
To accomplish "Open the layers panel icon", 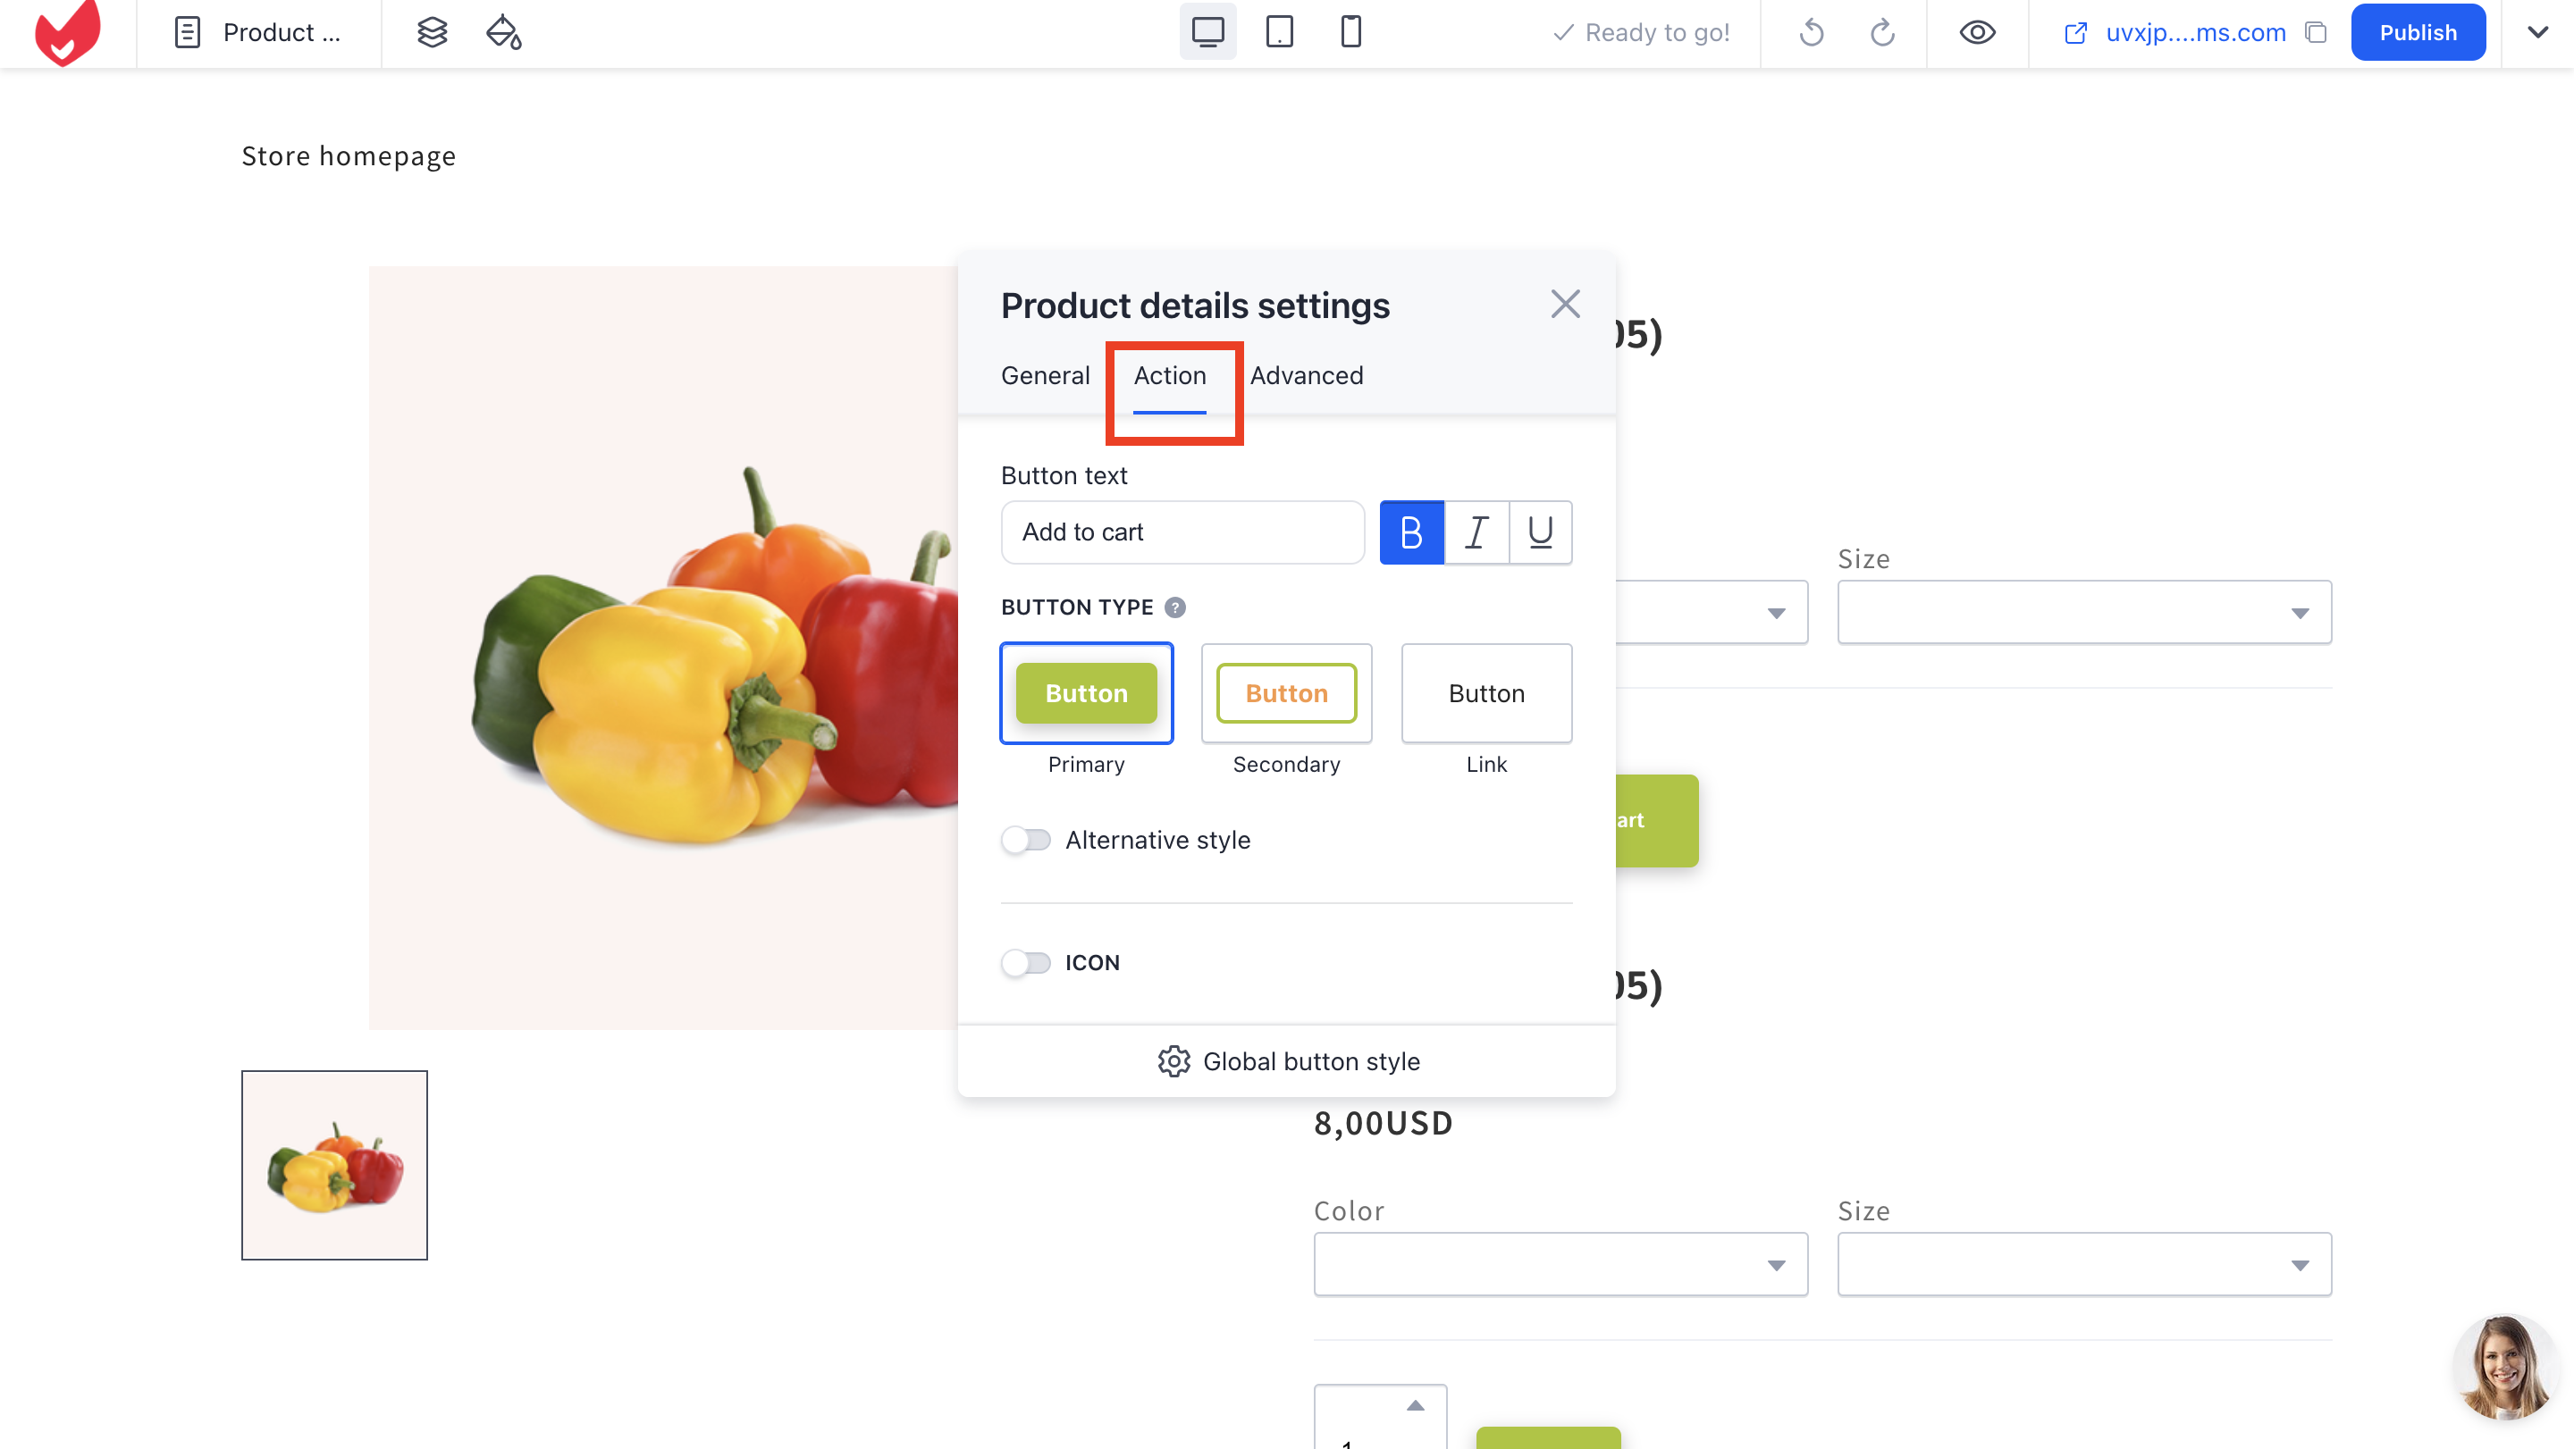I will (432, 33).
